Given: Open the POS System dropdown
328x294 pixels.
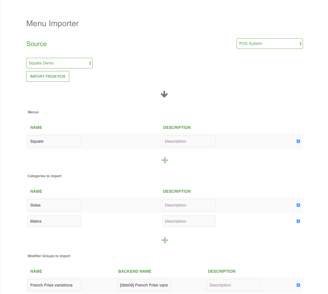Looking at the screenshot, I should tap(269, 43).
